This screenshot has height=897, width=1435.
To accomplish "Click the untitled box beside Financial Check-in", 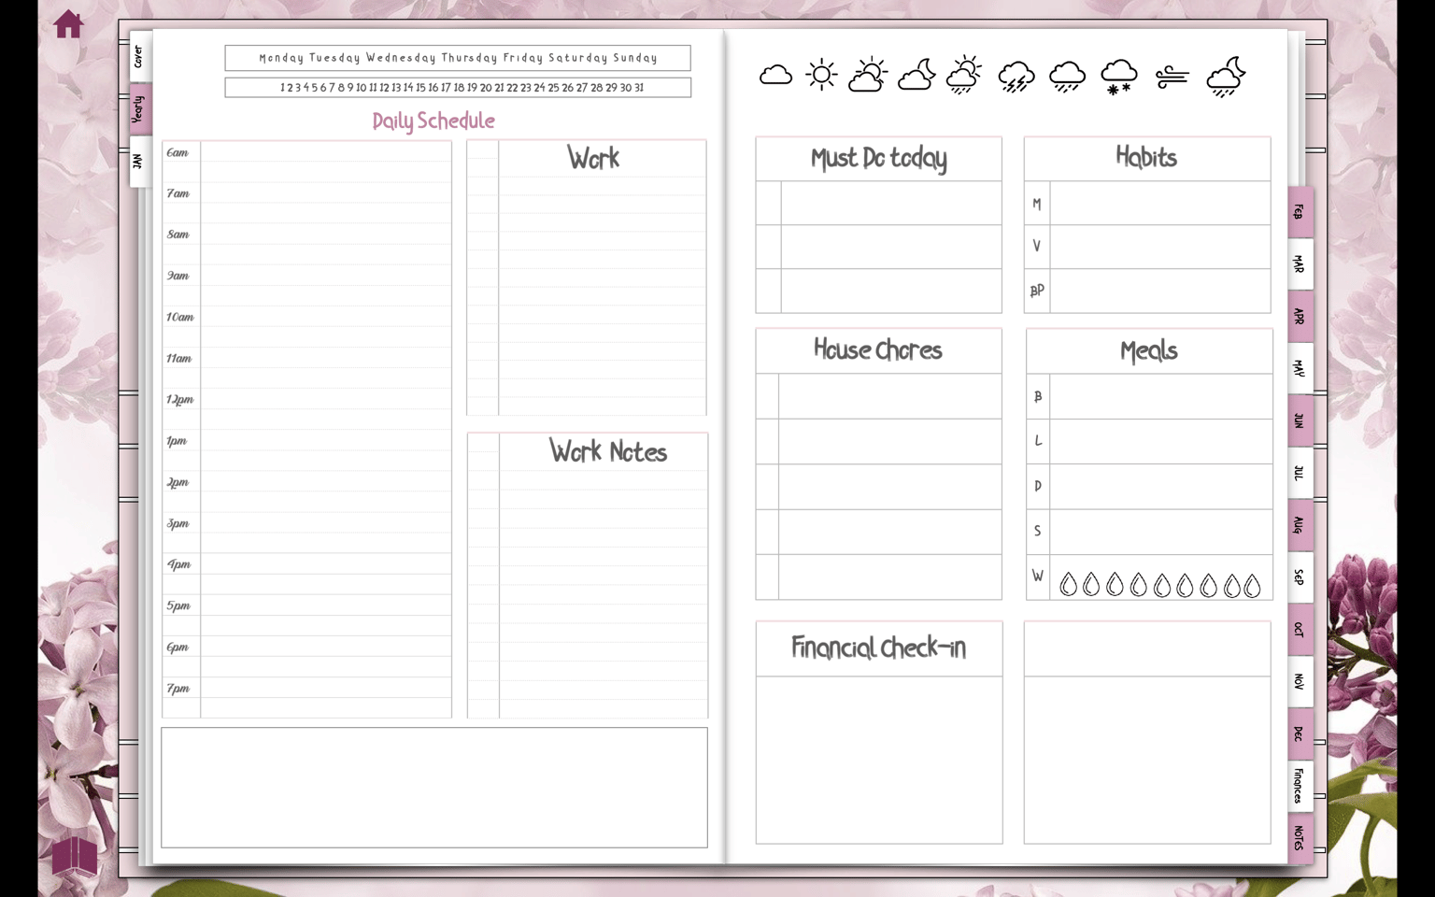I will (x=1147, y=732).
